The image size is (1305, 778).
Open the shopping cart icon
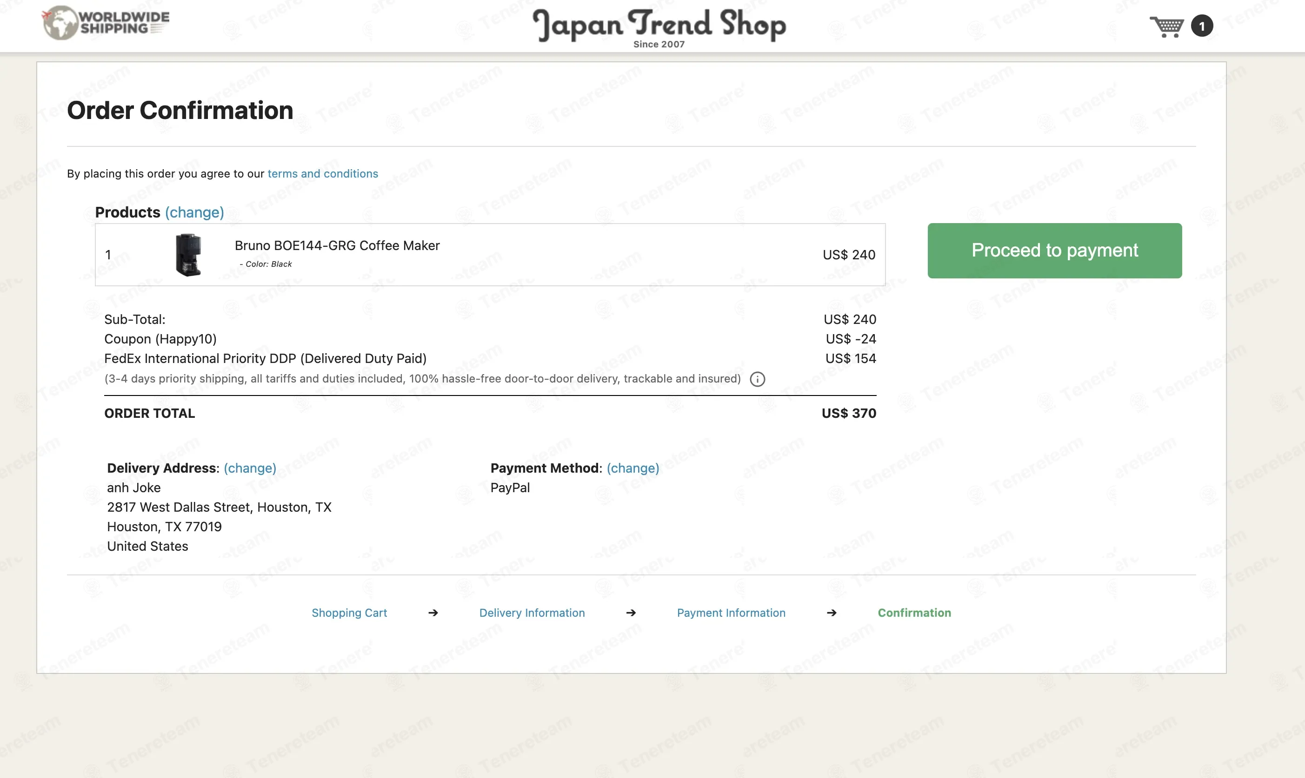tap(1166, 26)
